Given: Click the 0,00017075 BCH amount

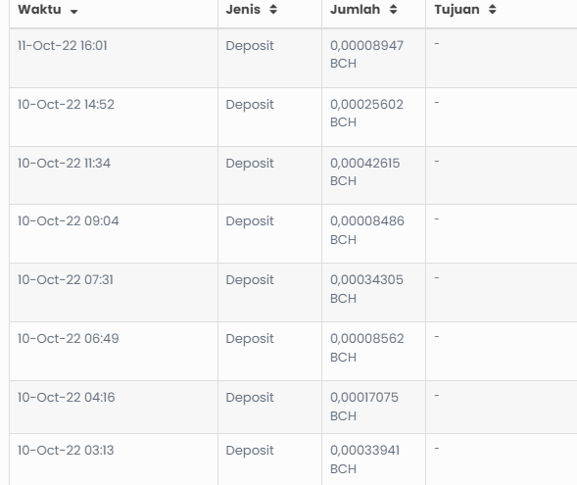Looking at the screenshot, I should 364,407.
